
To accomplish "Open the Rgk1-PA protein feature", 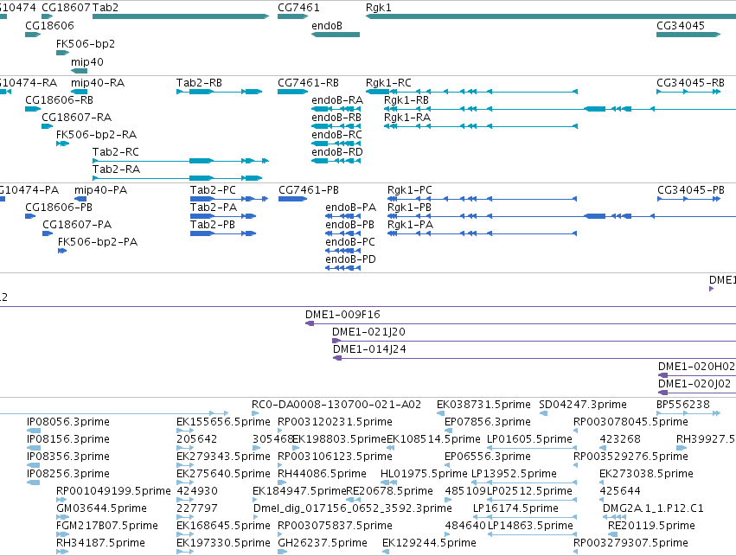I will (x=482, y=233).
